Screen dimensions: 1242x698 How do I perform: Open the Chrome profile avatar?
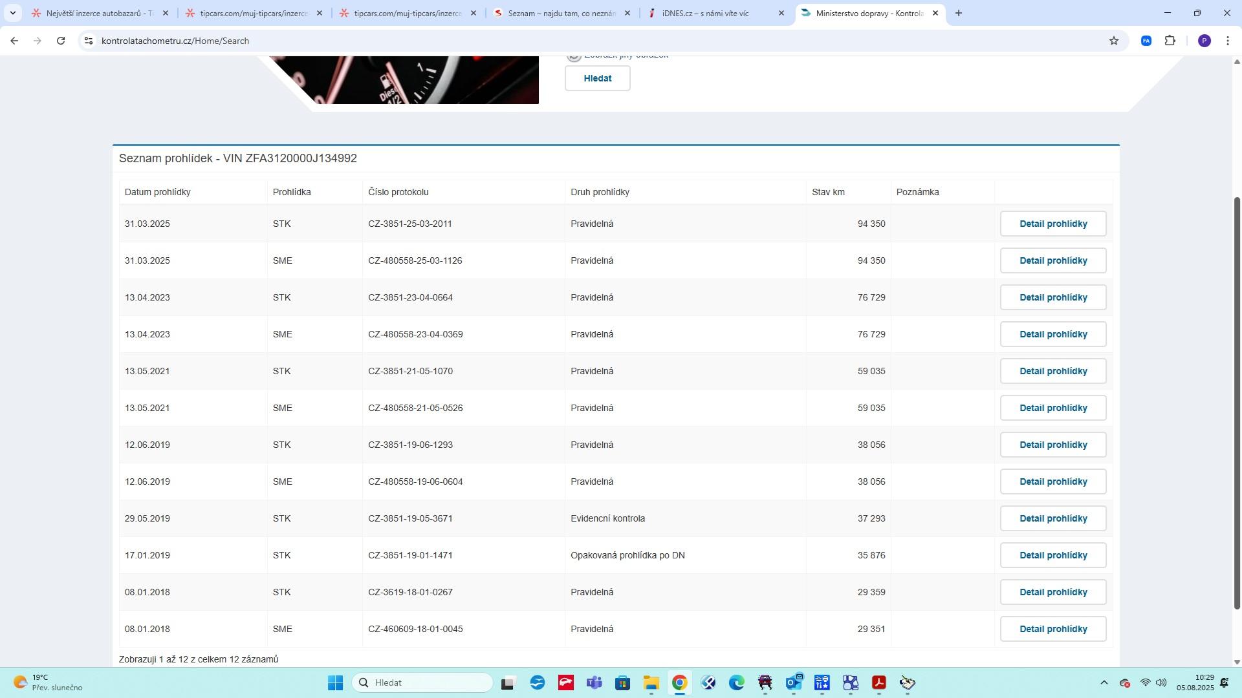pyautogui.click(x=1204, y=41)
